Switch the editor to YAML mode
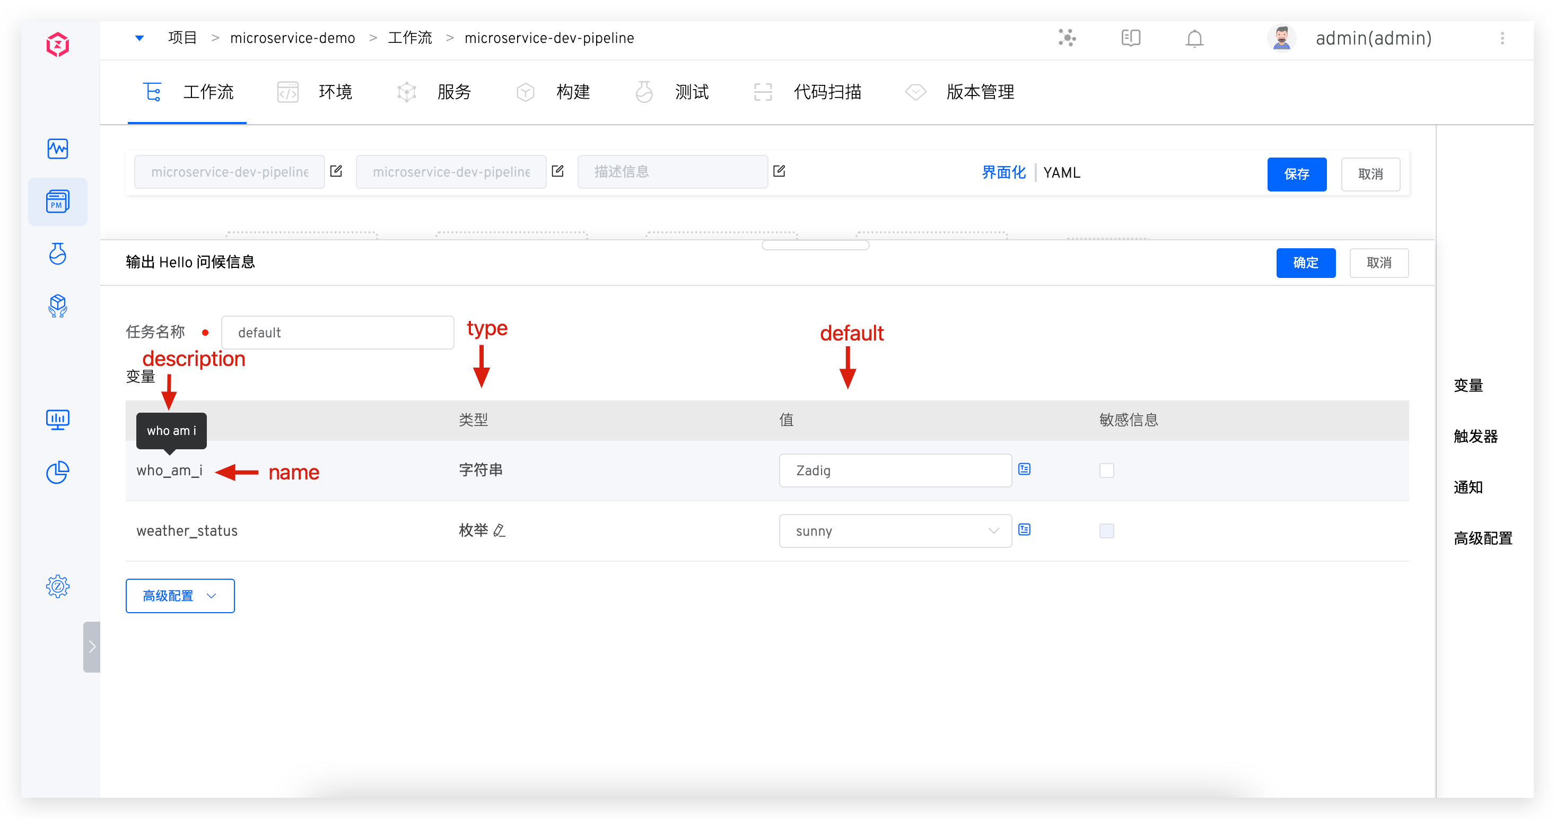 [x=1062, y=172]
